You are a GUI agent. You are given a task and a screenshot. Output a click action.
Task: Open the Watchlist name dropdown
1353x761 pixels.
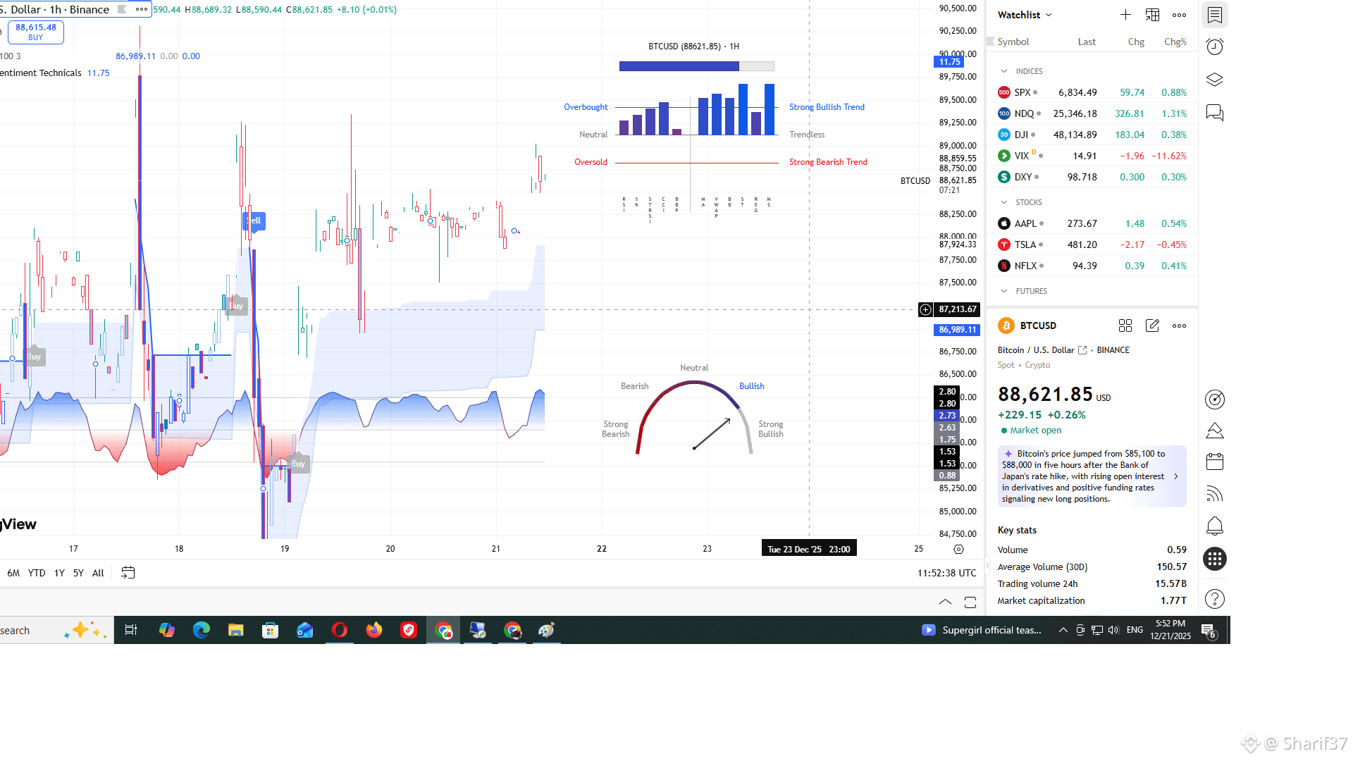point(1025,15)
